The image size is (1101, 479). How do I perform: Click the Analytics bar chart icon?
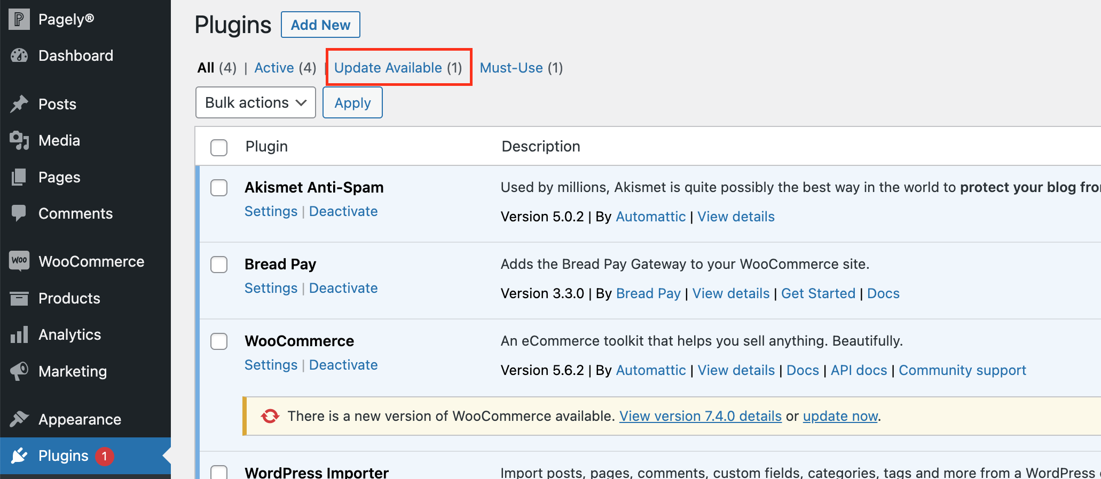pos(19,334)
